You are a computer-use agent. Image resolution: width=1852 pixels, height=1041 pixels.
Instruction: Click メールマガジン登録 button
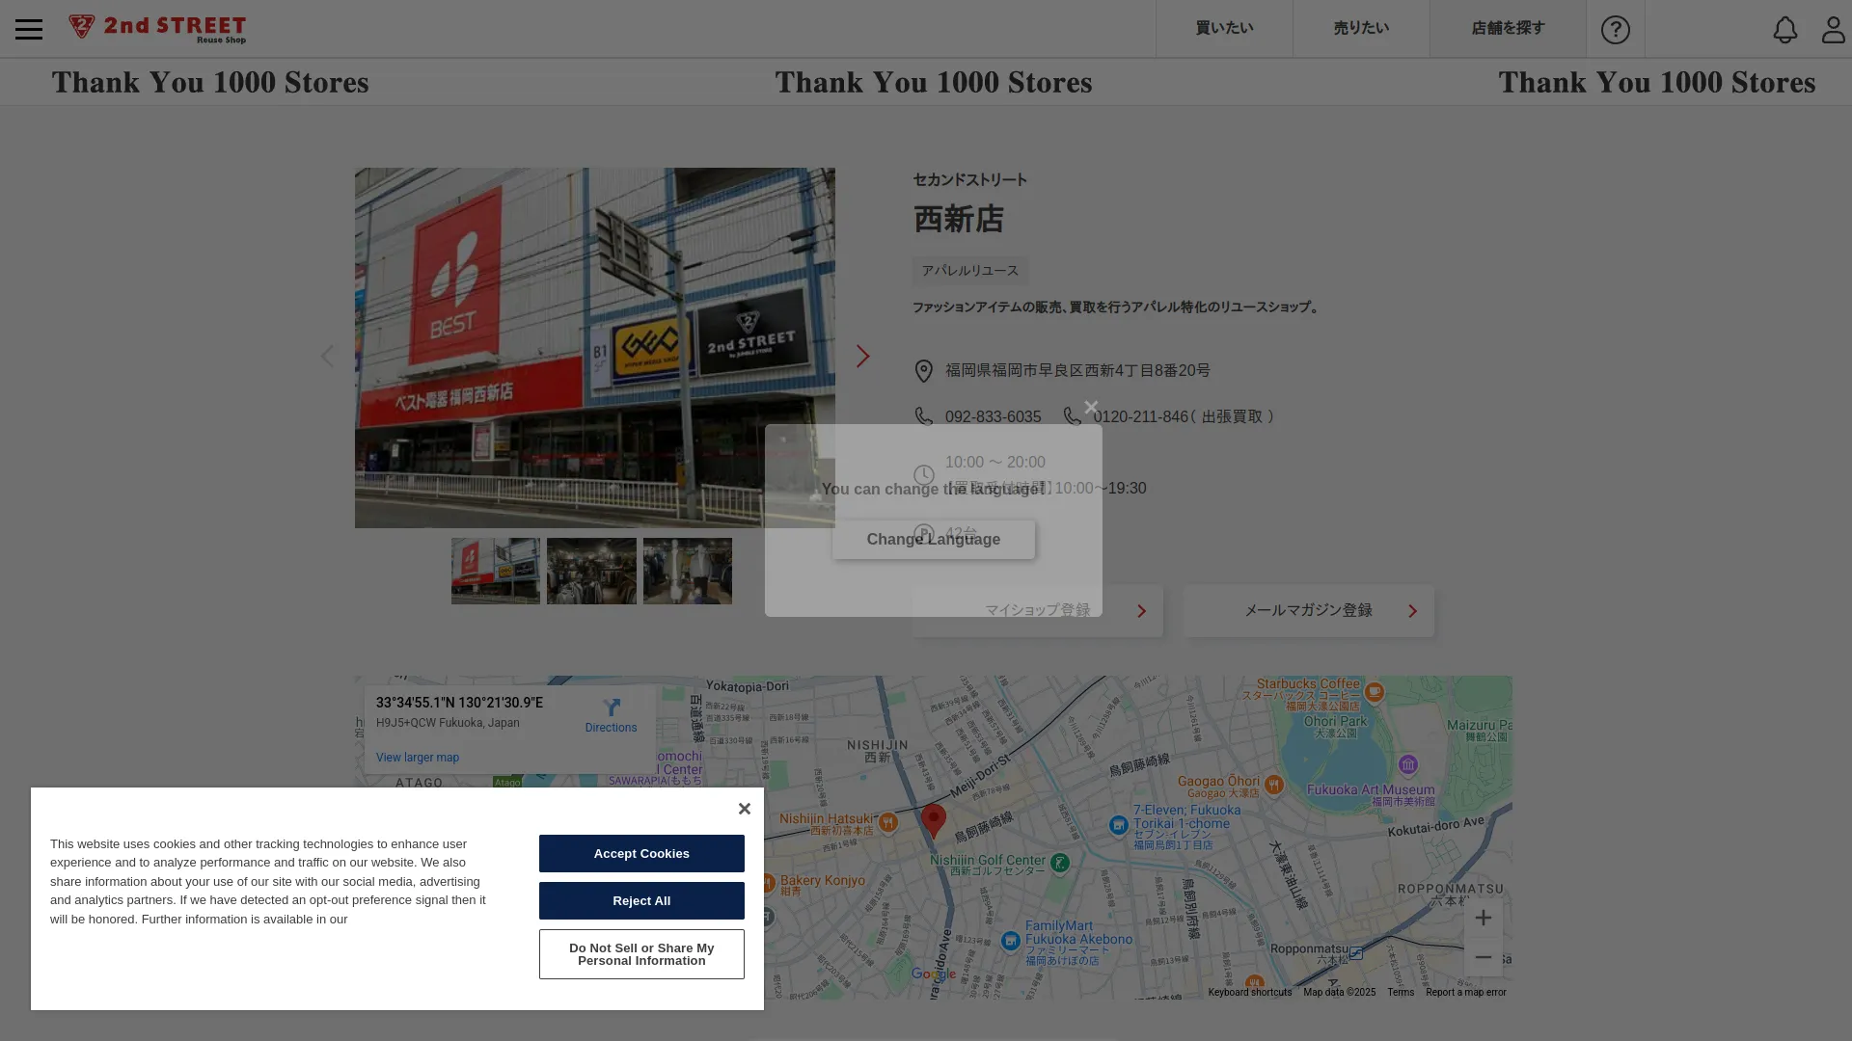click(x=1309, y=610)
